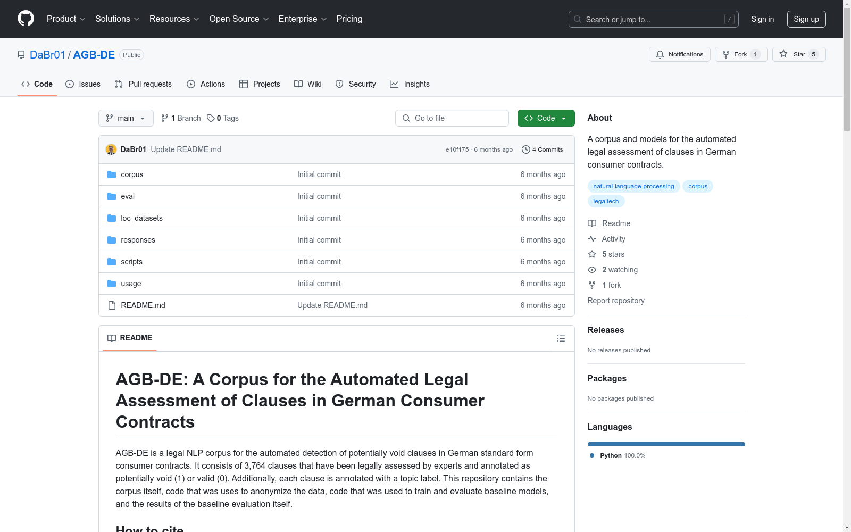Expand the Resources menu
The image size is (851, 532).
tap(174, 19)
